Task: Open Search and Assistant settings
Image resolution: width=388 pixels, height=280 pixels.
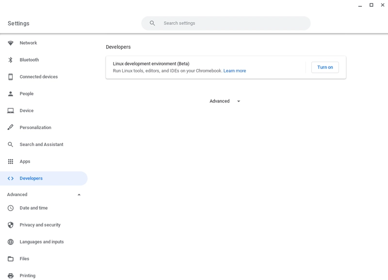Action: click(41, 145)
